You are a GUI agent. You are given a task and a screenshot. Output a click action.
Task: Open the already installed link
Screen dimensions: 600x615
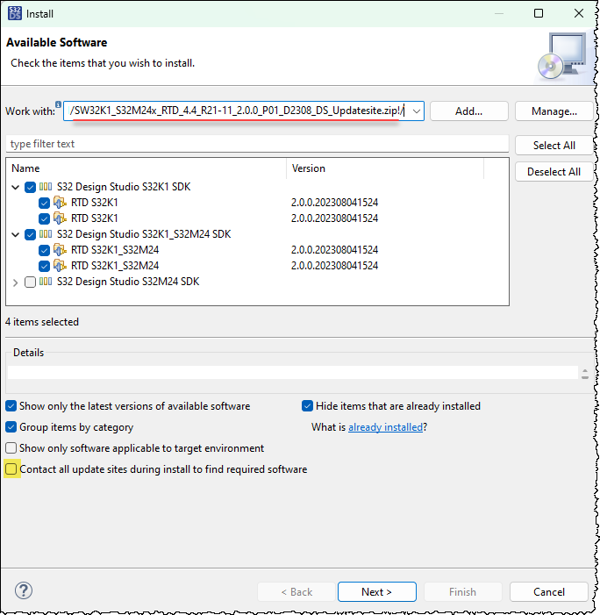tap(385, 427)
